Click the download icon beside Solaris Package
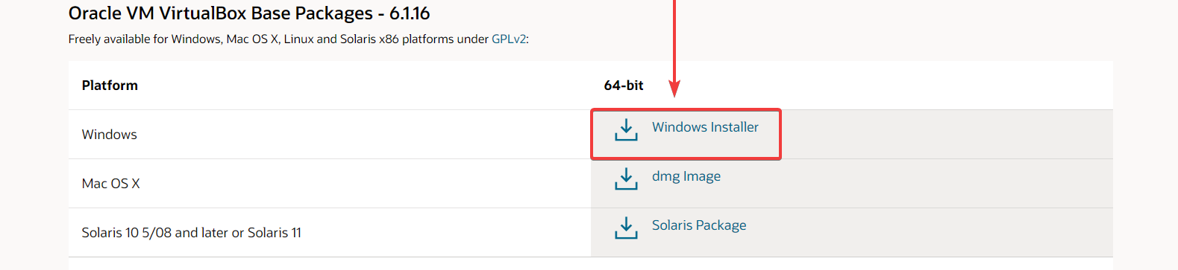This screenshot has width=1178, height=270. coord(626,228)
